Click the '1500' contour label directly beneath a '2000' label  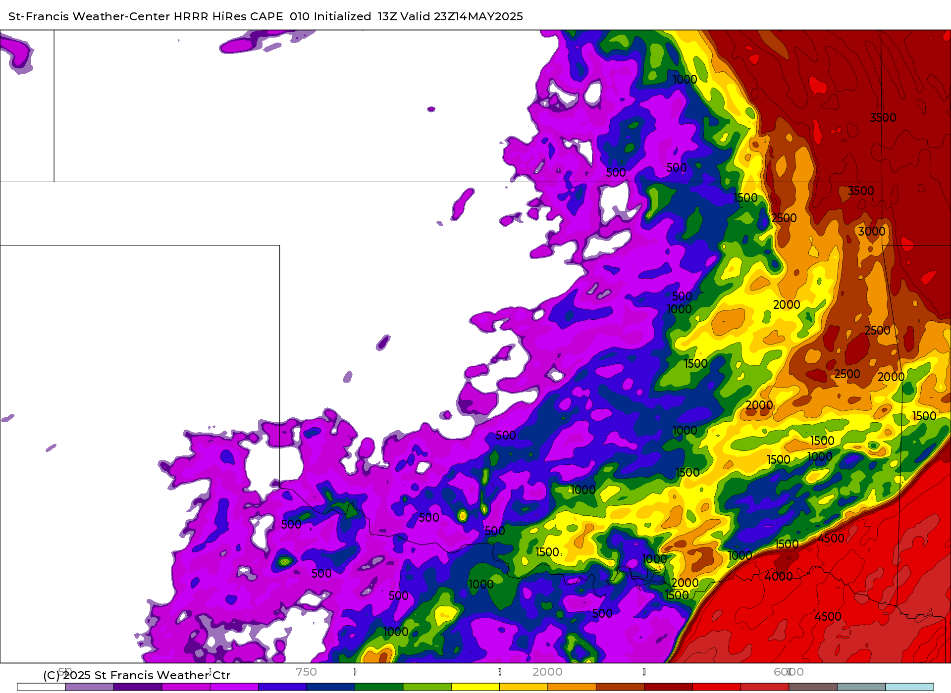pos(677,595)
